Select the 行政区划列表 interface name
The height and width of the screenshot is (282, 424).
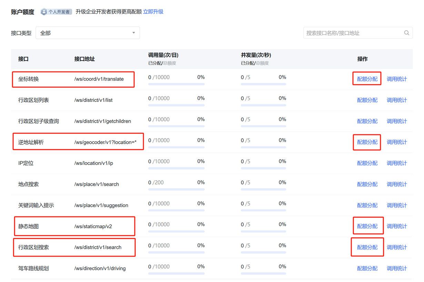[34, 100]
